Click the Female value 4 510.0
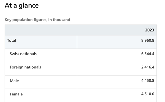Image resolution: width=165 pixels, height=102 pixels. (x=148, y=94)
